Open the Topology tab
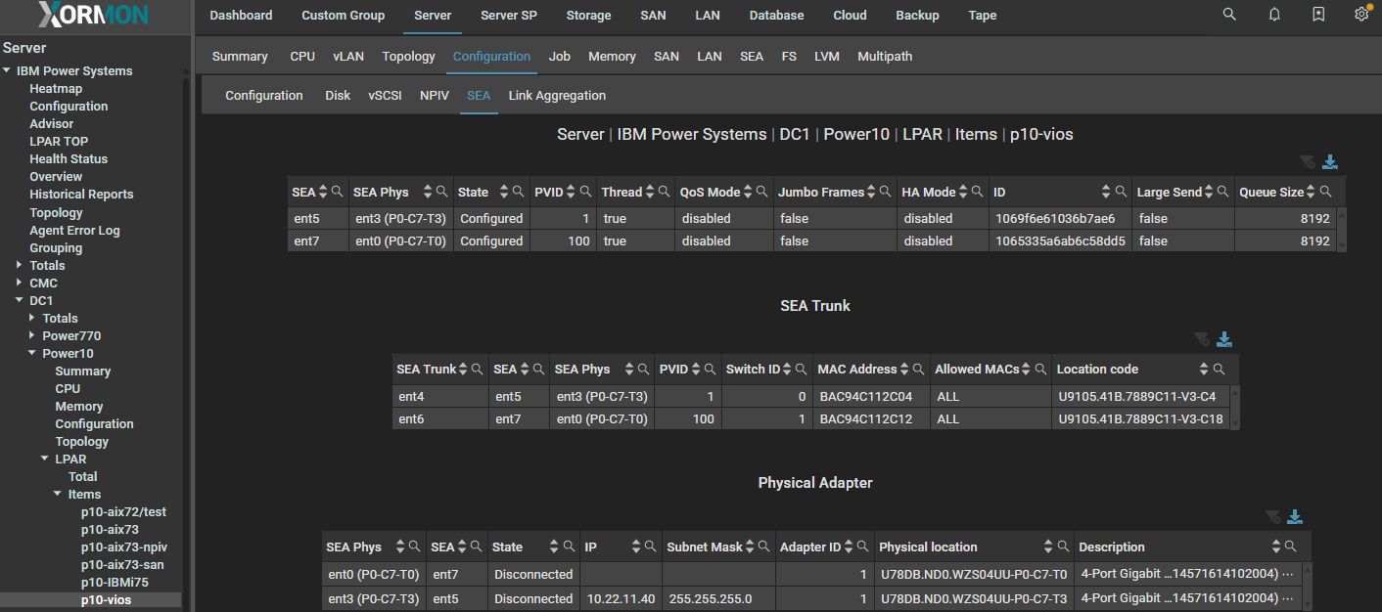Viewport: 1382px width, 612px height. click(x=408, y=57)
